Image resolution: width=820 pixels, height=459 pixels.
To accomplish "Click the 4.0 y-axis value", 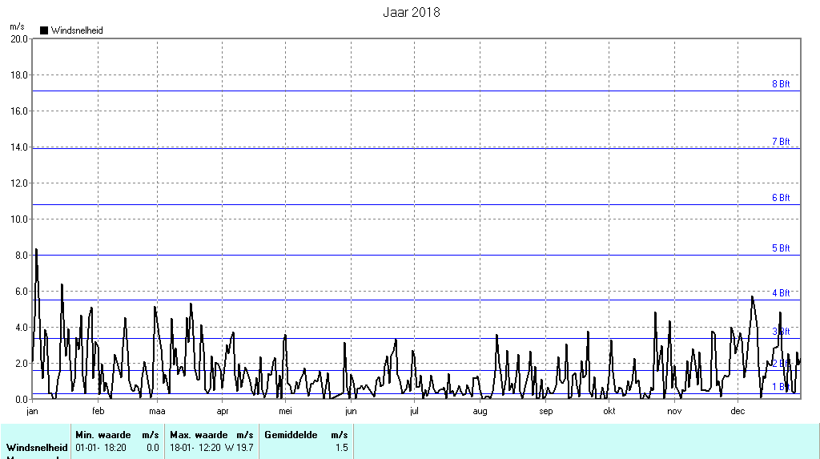I will point(22,328).
